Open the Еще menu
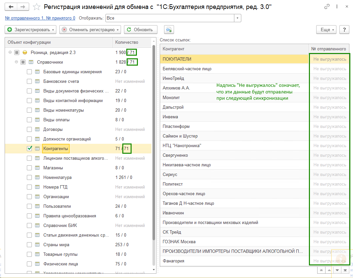Screen dimensions: 353x278 [326, 30]
